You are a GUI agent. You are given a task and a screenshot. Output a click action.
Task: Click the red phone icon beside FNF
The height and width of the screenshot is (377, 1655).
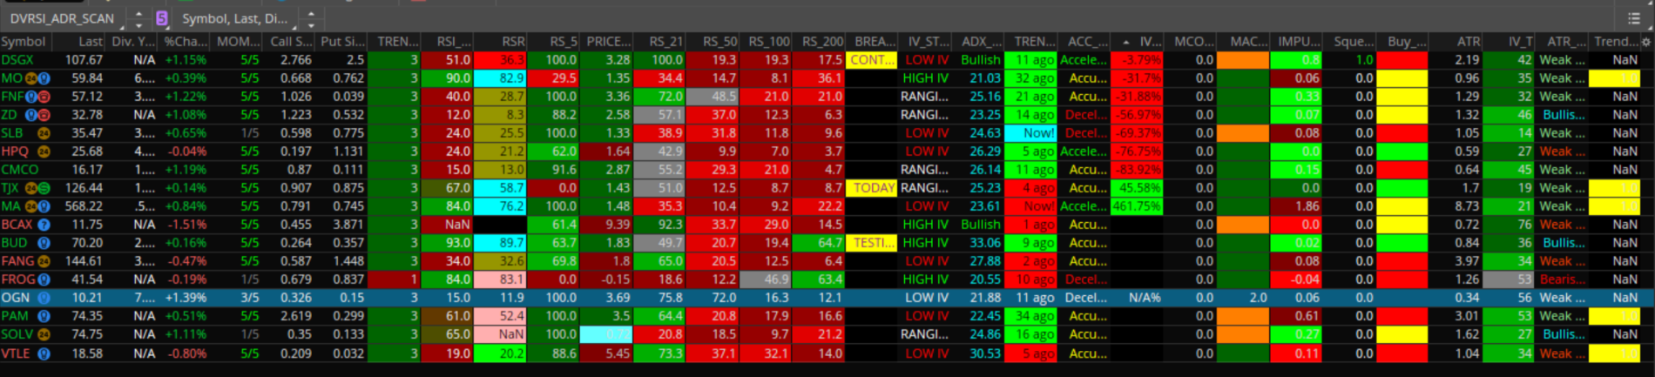[x=44, y=97]
